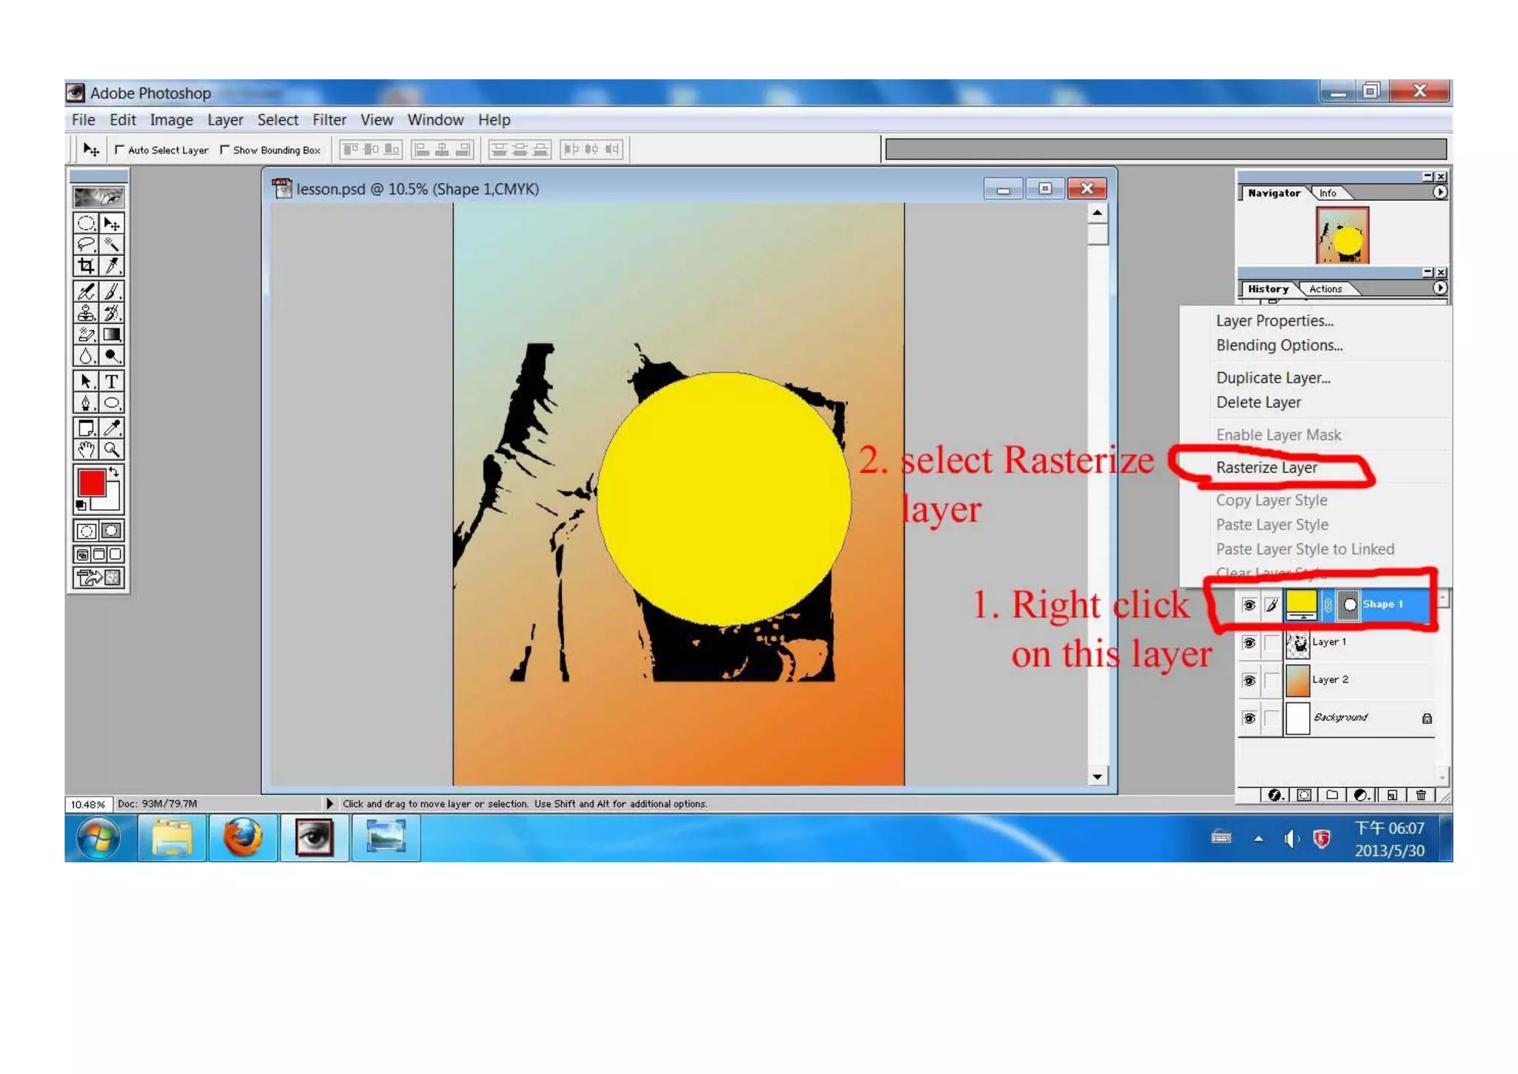Select the Type tool
This screenshot has width=1518, height=1074.
click(x=112, y=381)
